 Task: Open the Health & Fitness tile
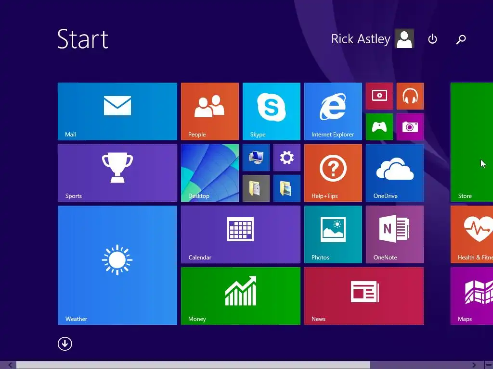point(472,234)
